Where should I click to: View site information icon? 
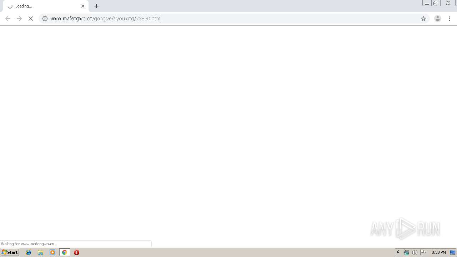[45, 19]
